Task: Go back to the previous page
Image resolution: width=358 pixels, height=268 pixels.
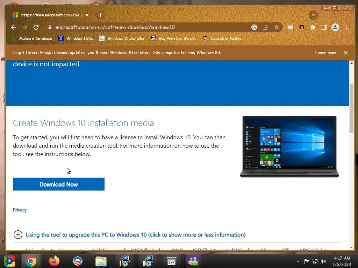Action: pyautogui.click(x=14, y=27)
